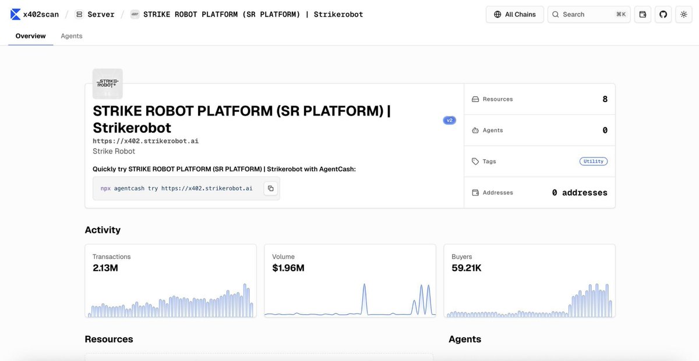Click the Tags label icon
Image resolution: width=699 pixels, height=361 pixels.
click(x=475, y=161)
